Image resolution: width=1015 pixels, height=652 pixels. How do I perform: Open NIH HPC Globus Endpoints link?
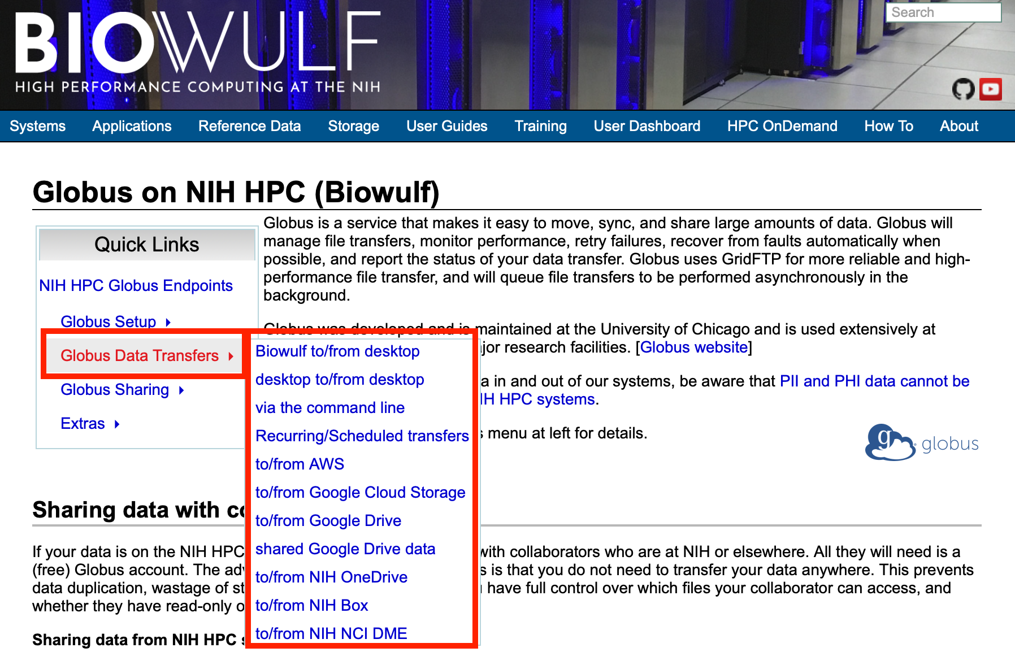[x=136, y=285]
